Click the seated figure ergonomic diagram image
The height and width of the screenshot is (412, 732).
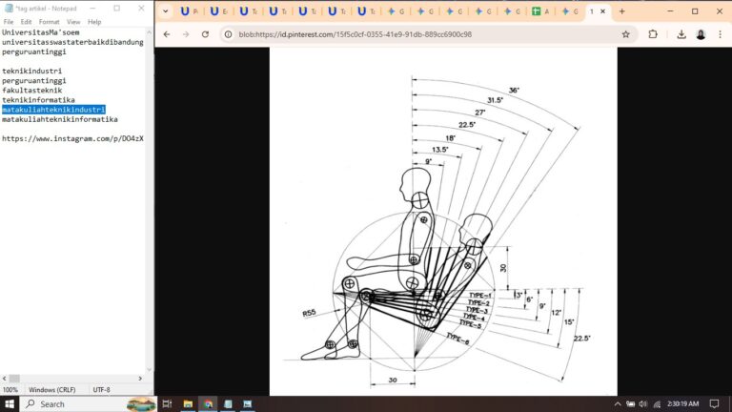coord(443,221)
